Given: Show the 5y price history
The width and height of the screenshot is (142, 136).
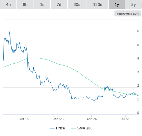Looking at the screenshot, I should tap(133, 4).
